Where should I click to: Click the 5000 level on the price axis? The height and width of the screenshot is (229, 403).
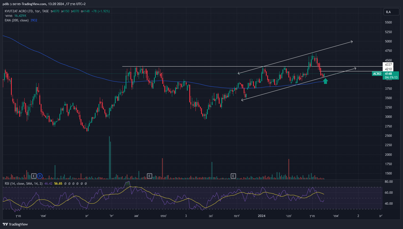point(388,41)
